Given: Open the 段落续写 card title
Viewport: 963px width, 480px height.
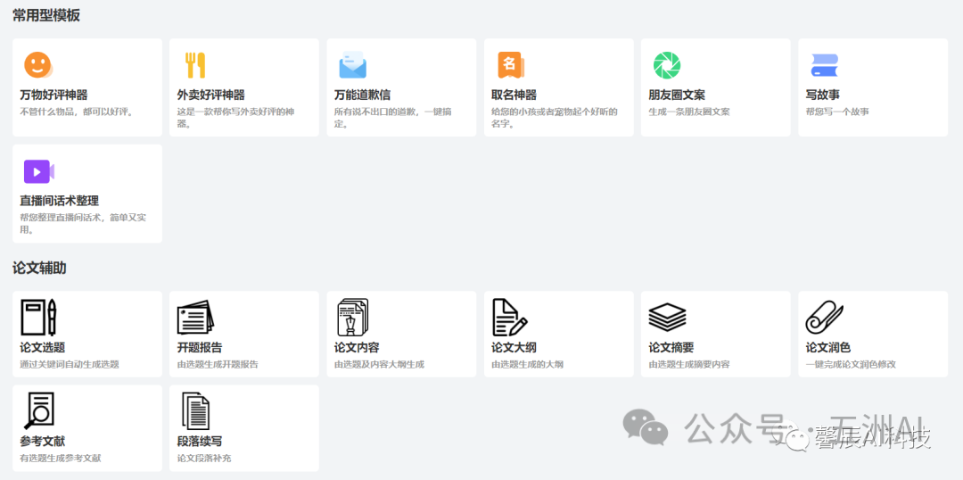Looking at the screenshot, I should 200,441.
